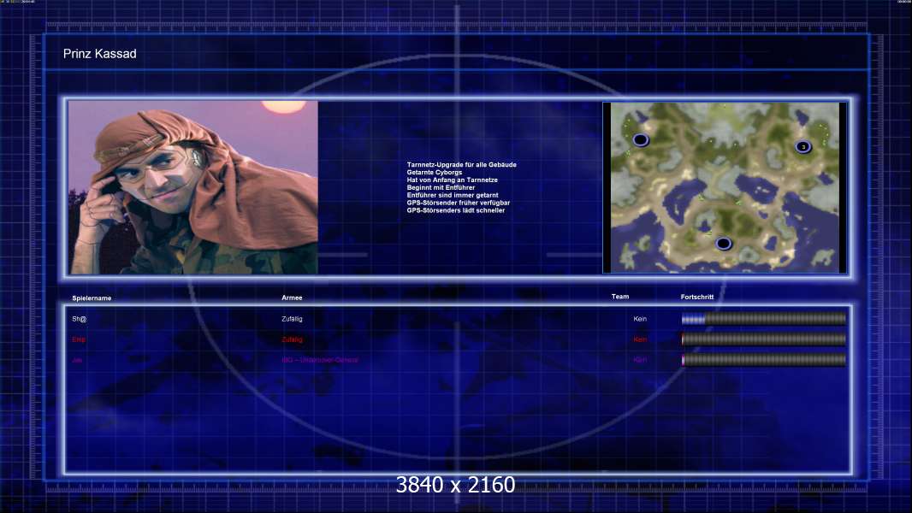Click the map preview image
The image size is (912, 513).
pyautogui.click(x=725, y=187)
